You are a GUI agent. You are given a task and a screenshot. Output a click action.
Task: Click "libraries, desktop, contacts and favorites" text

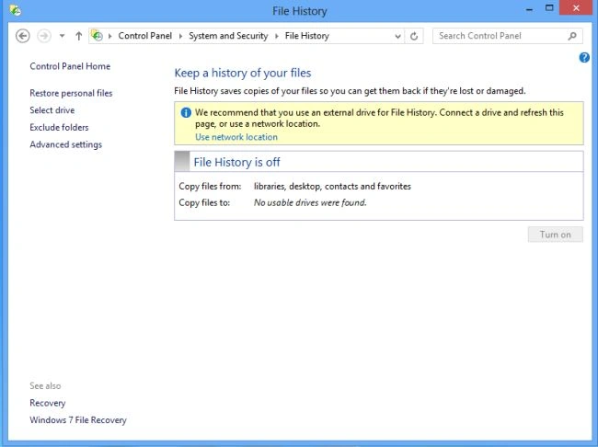click(x=332, y=186)
